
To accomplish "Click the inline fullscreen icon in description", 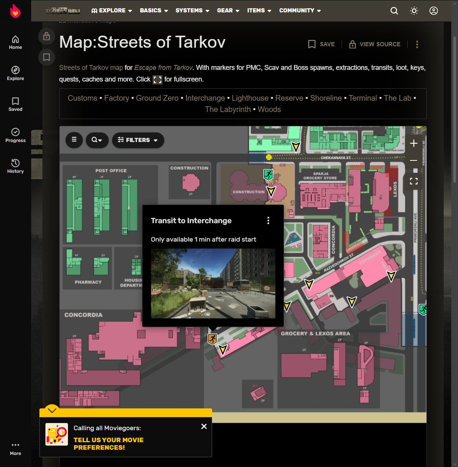I will point(157,80).
